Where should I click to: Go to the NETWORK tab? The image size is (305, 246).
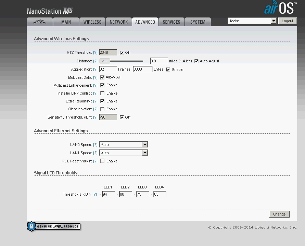(x=119, y=22)
